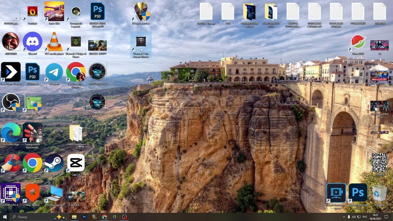The width and height of the screenshot is (393, 221).
Task: Launch Tanks Blitz from the desktop
Action: coord(54,14)
